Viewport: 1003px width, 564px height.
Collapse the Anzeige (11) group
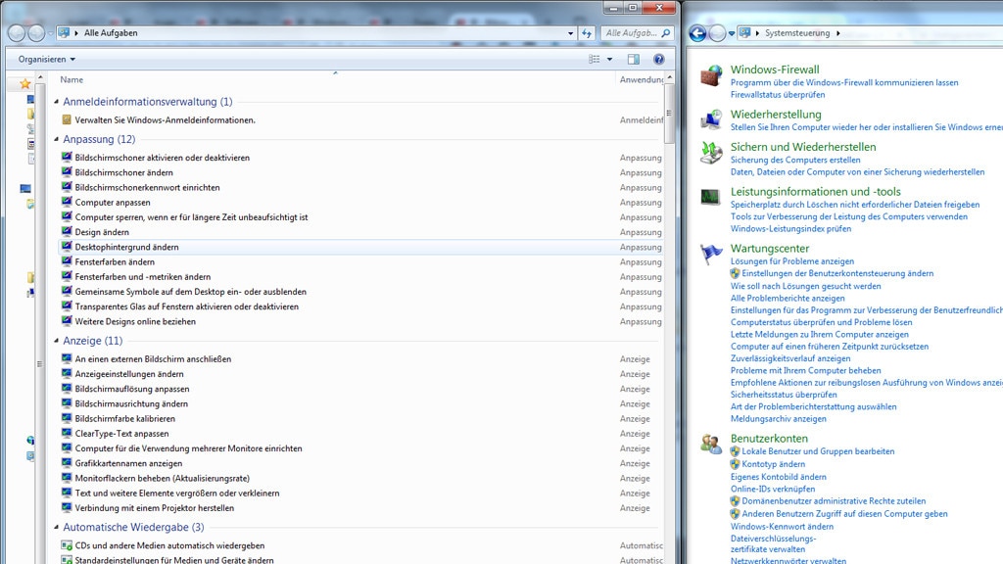pyautogui.click(x=56, y=341)
